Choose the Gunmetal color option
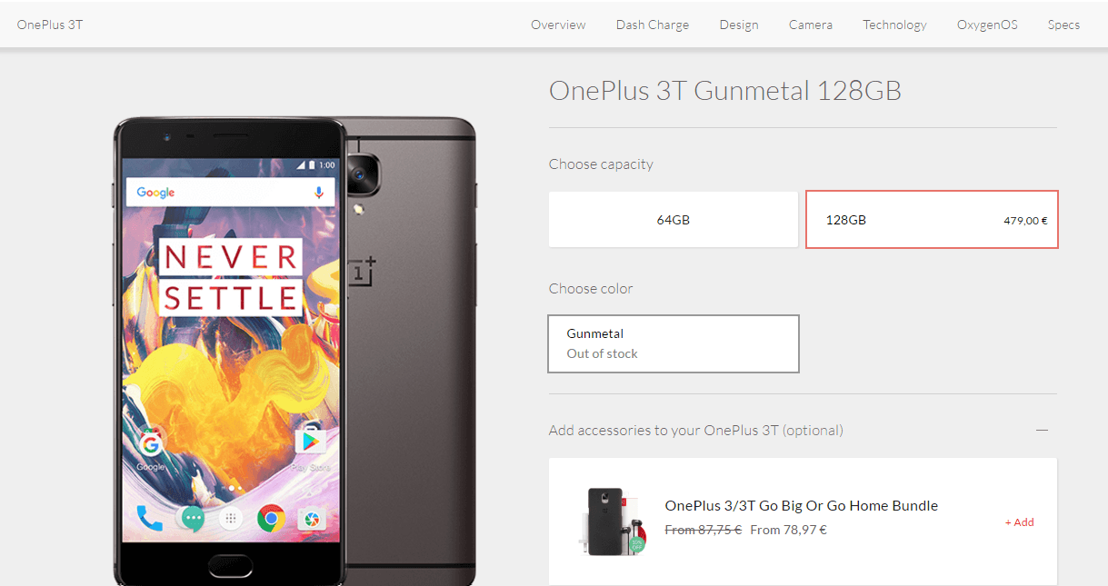 point(674,343)
